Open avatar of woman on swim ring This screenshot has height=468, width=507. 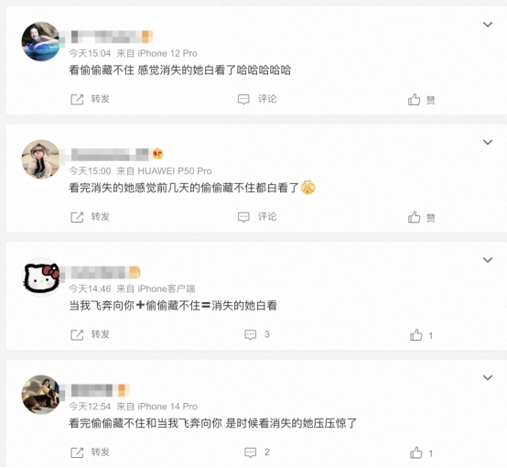(x=41, y=41)
